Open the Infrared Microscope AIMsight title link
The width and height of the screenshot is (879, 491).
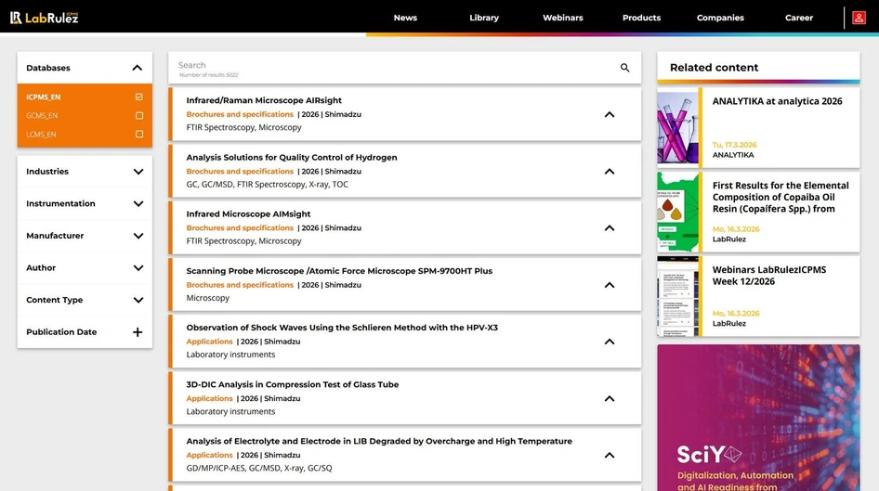pos(248,214)
